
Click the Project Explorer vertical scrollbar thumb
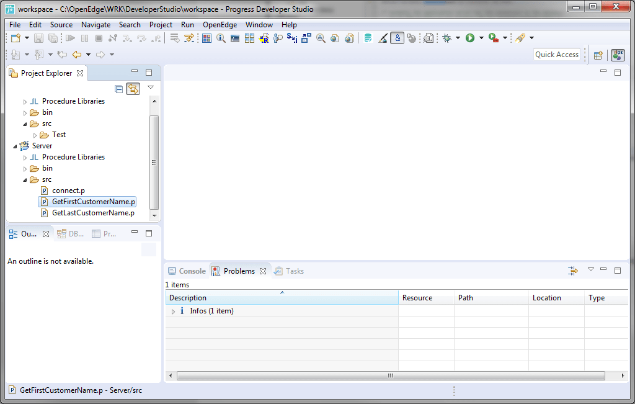pos(154,162)
